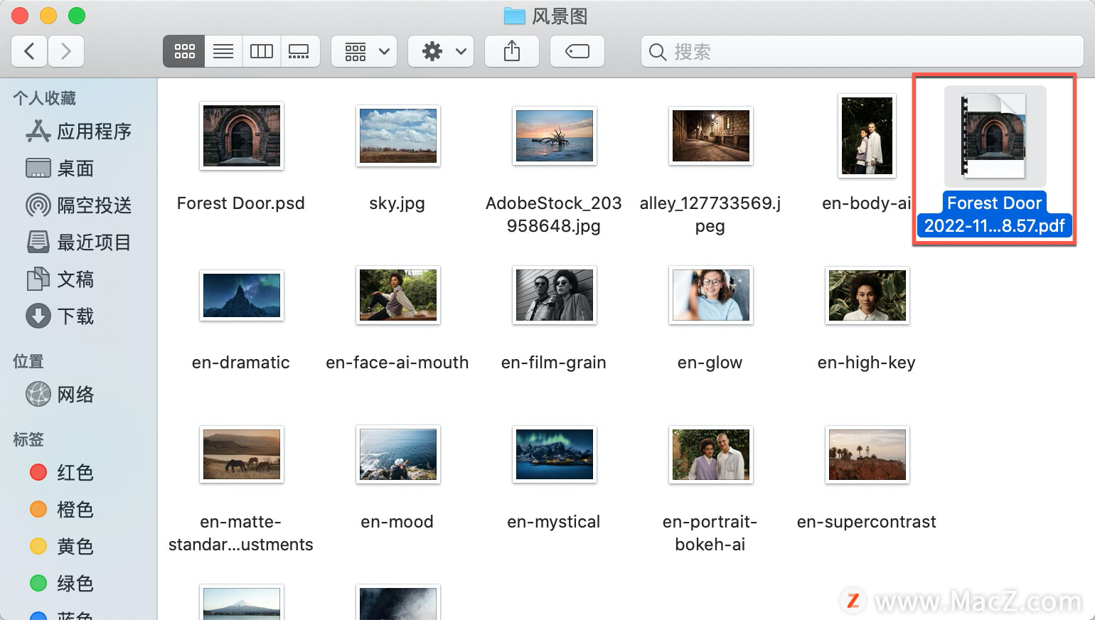Open the gear action menu
1095x620 pixels.
coord(441,51)
